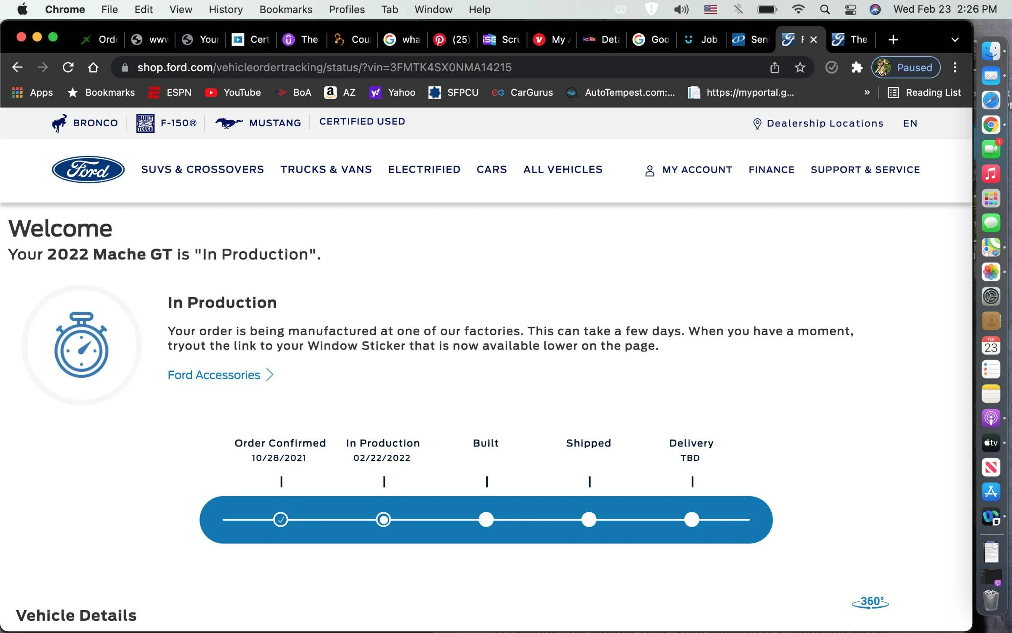
Task: Open the YouTube bookmark
Action: tap(233, 92)
